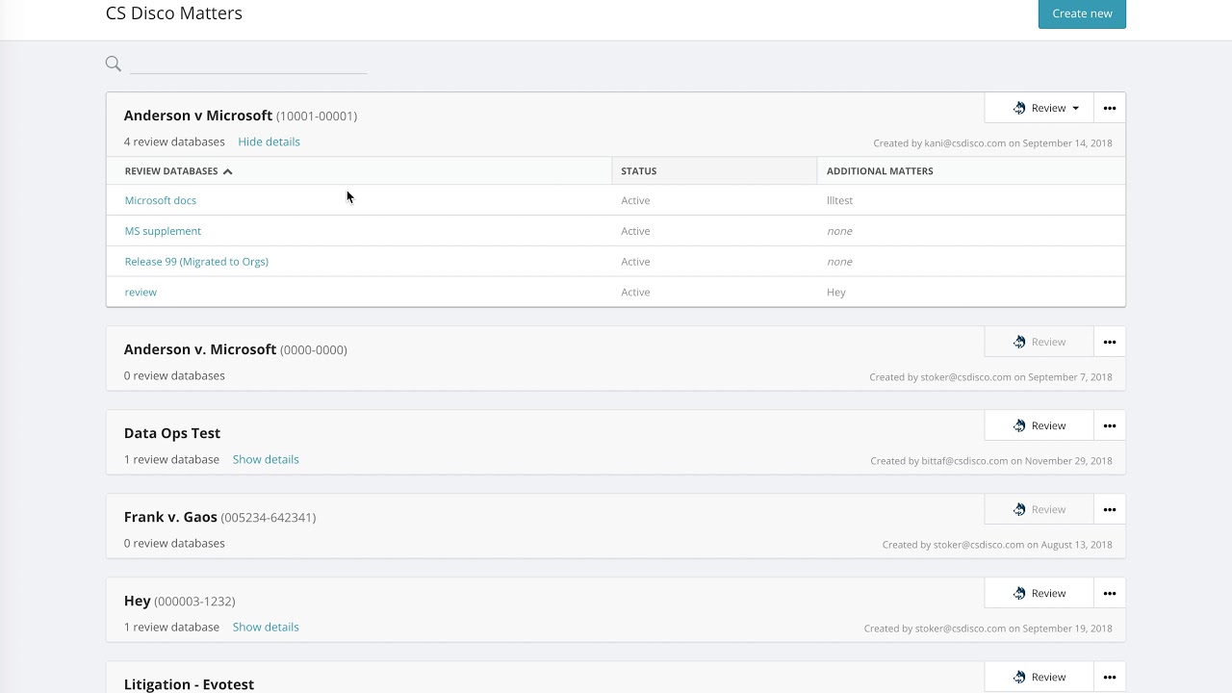Open the Microsoft docs review database
The height and width of the screenshot is (693, 1232).
161,200
